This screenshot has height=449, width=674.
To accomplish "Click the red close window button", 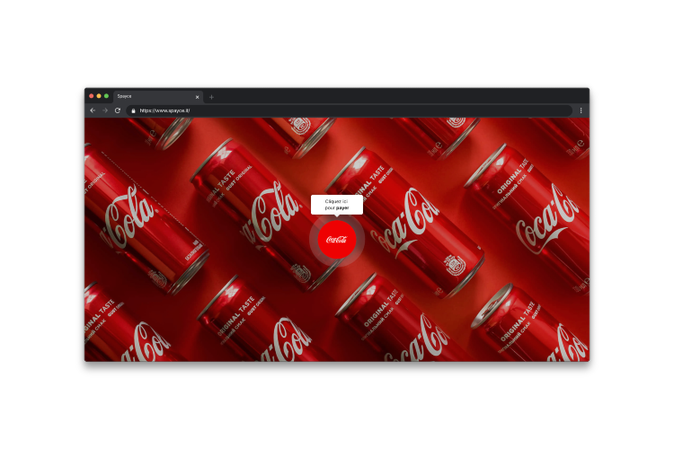I will [x=91, y=96].
